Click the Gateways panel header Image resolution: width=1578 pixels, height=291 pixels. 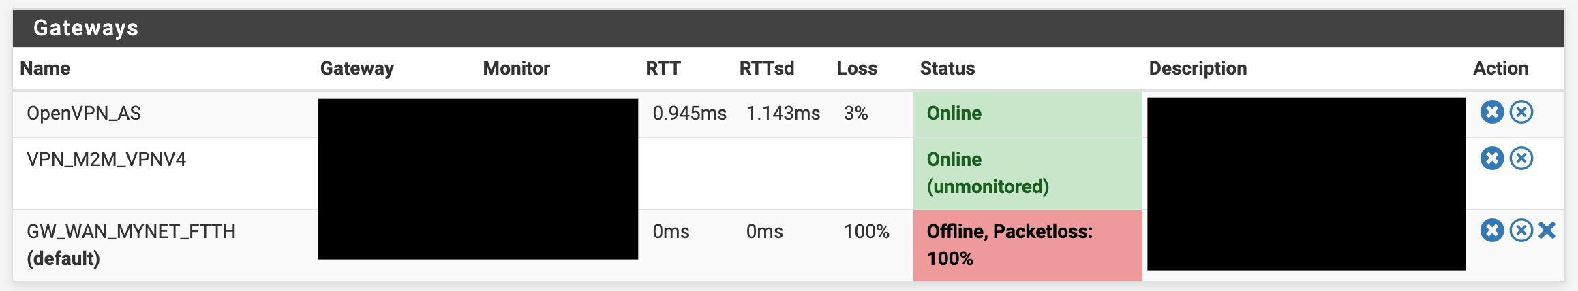click(789, 28)
